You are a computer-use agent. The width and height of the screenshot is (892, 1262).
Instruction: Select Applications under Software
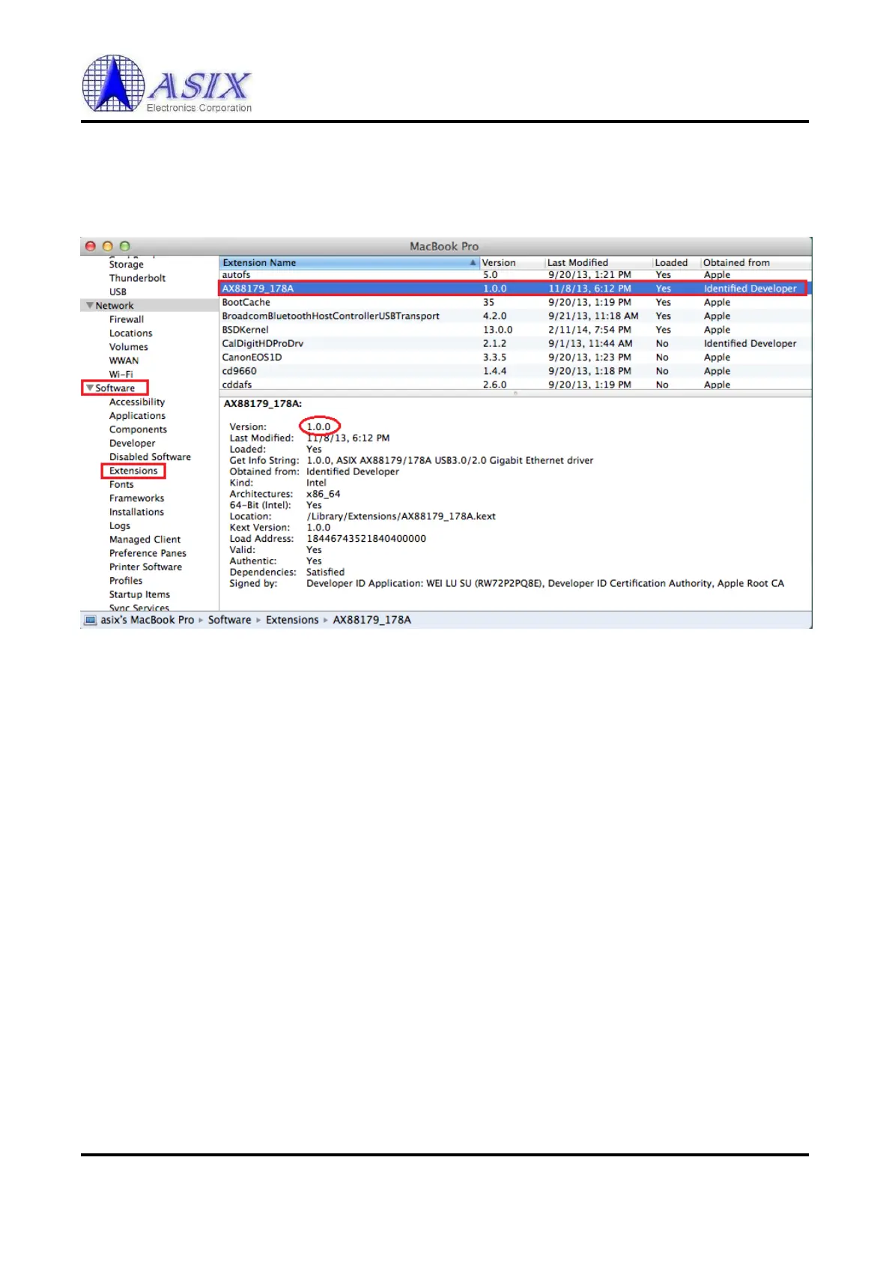coord(137,416)
